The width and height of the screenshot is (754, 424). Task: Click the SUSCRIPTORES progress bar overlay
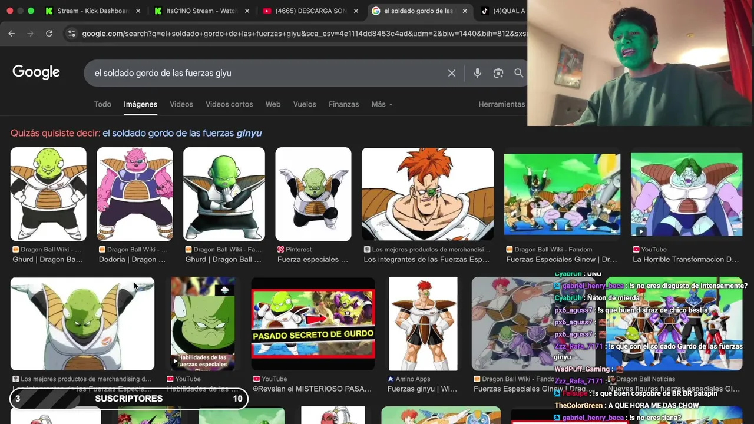tap(129, 399)
